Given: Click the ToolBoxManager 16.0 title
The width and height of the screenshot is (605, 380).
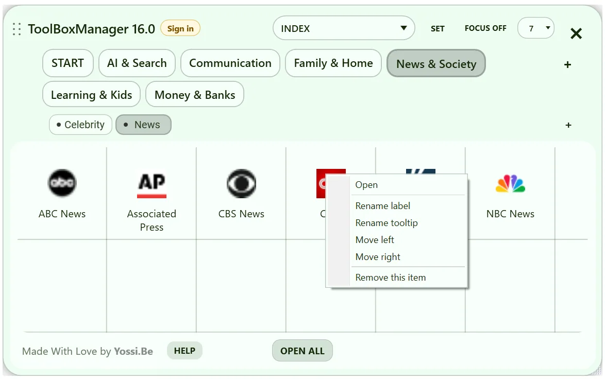Looking at the screenshot, I should [x=91, y=29].
